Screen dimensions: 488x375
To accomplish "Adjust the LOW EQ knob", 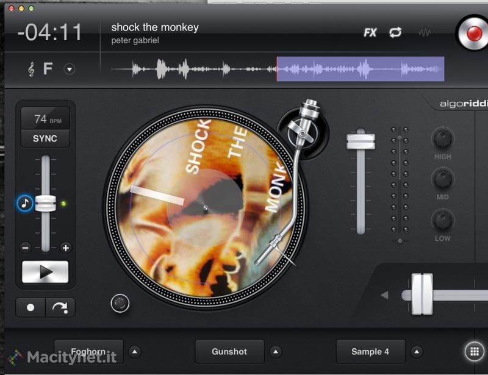I will pyautogui.click(x=443, y=220).
